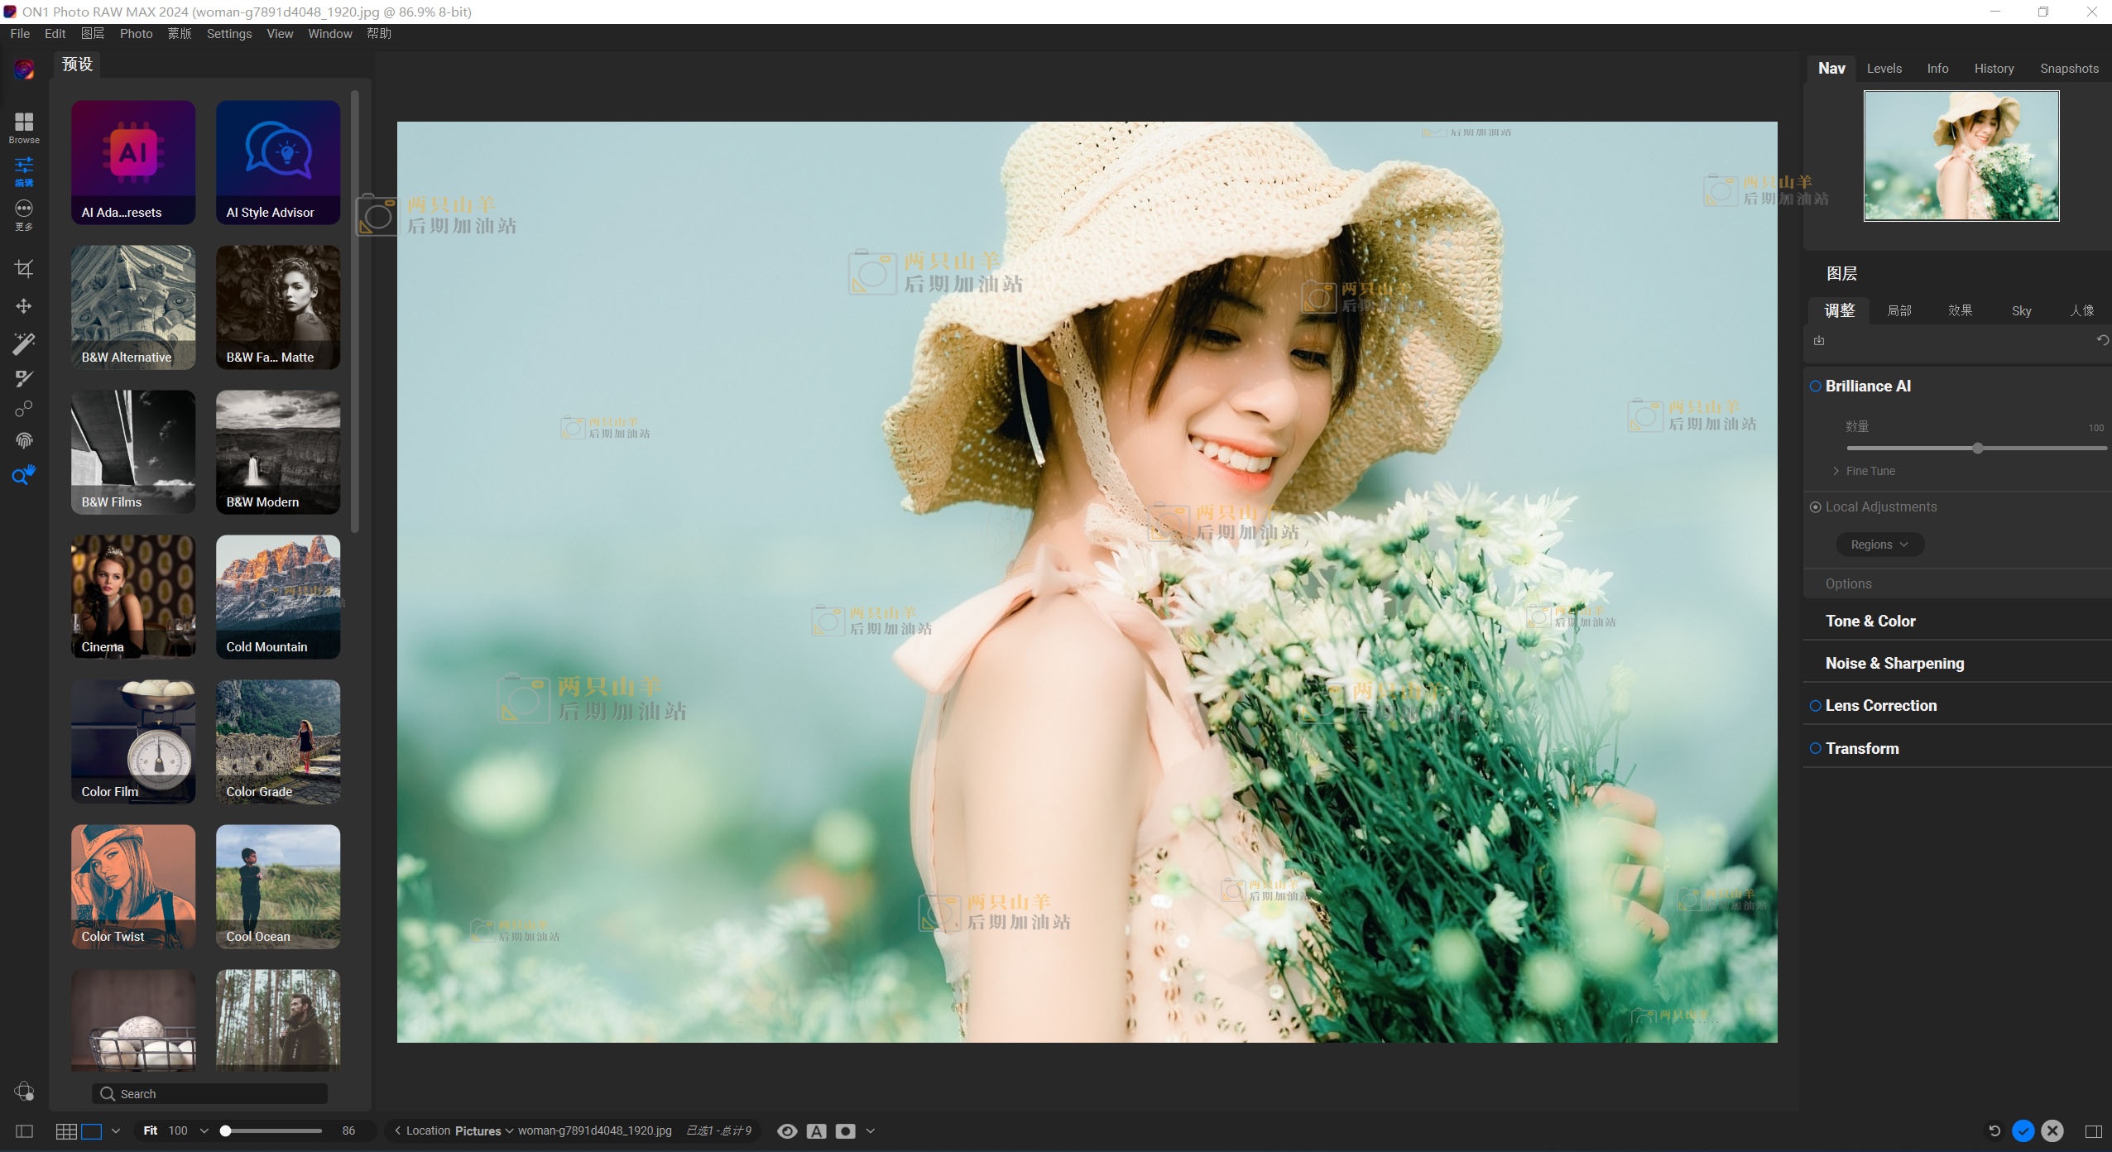Toggle the Transform pane enable circle
The image size is (2112, 1152).
pos(1815,748)
